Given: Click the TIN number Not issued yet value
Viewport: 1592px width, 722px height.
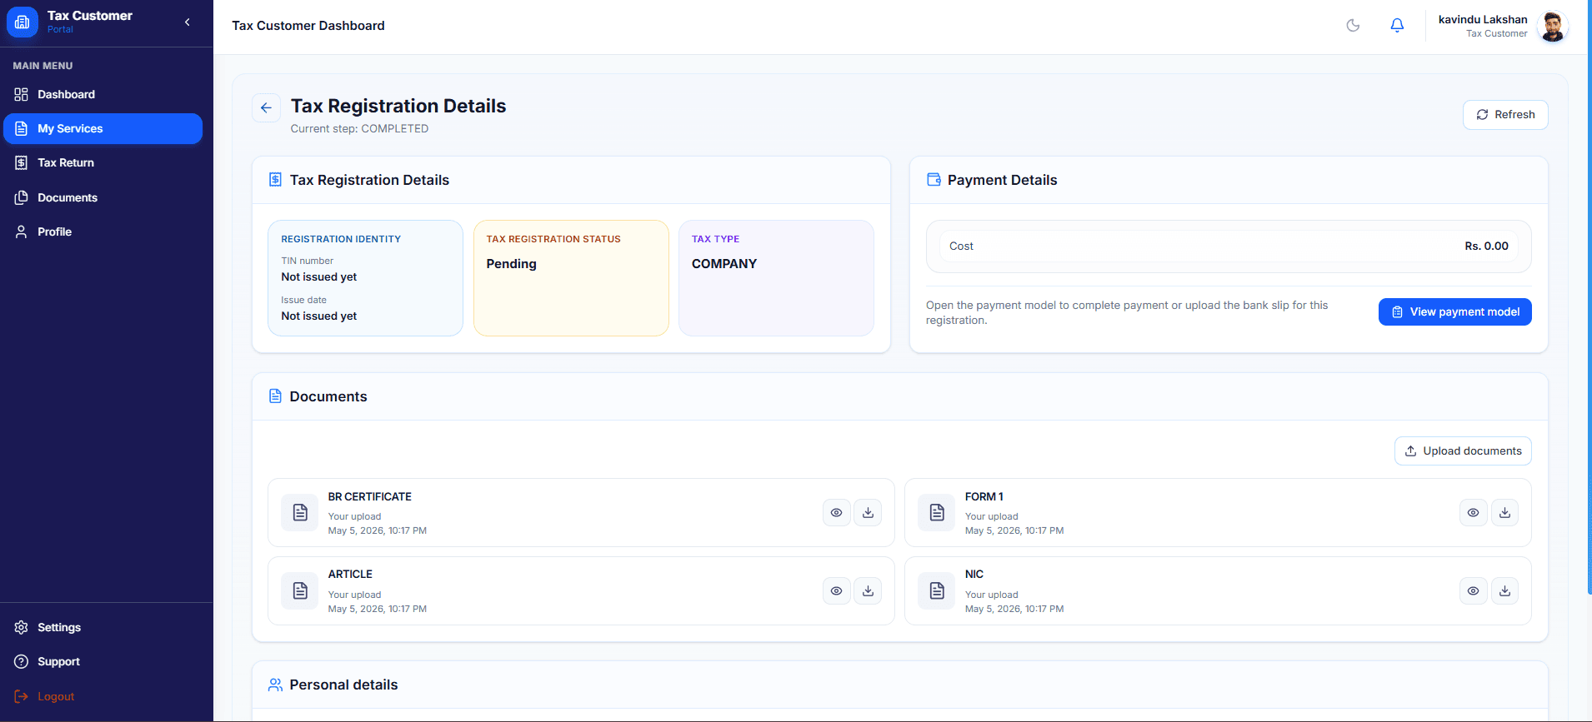Looking at the screenshot, I should point(318,277).
